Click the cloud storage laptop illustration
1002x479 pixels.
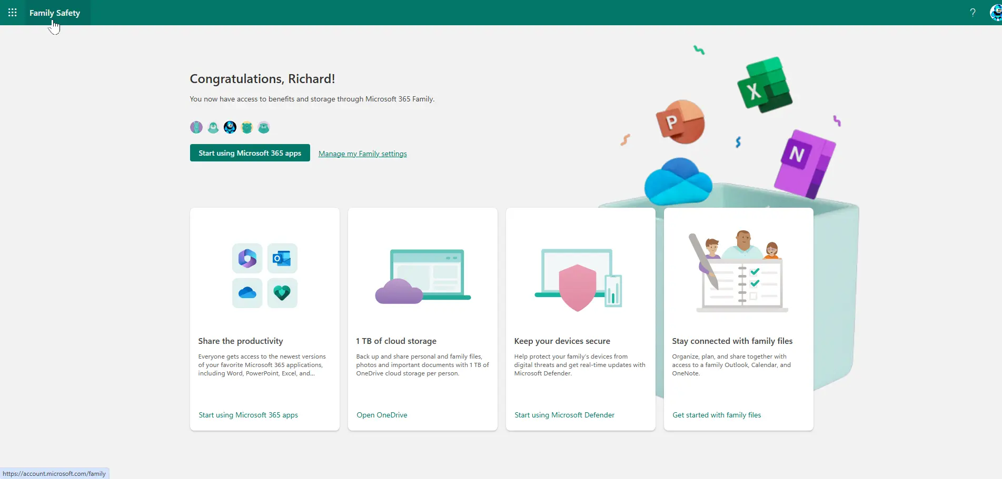point(423,277)
